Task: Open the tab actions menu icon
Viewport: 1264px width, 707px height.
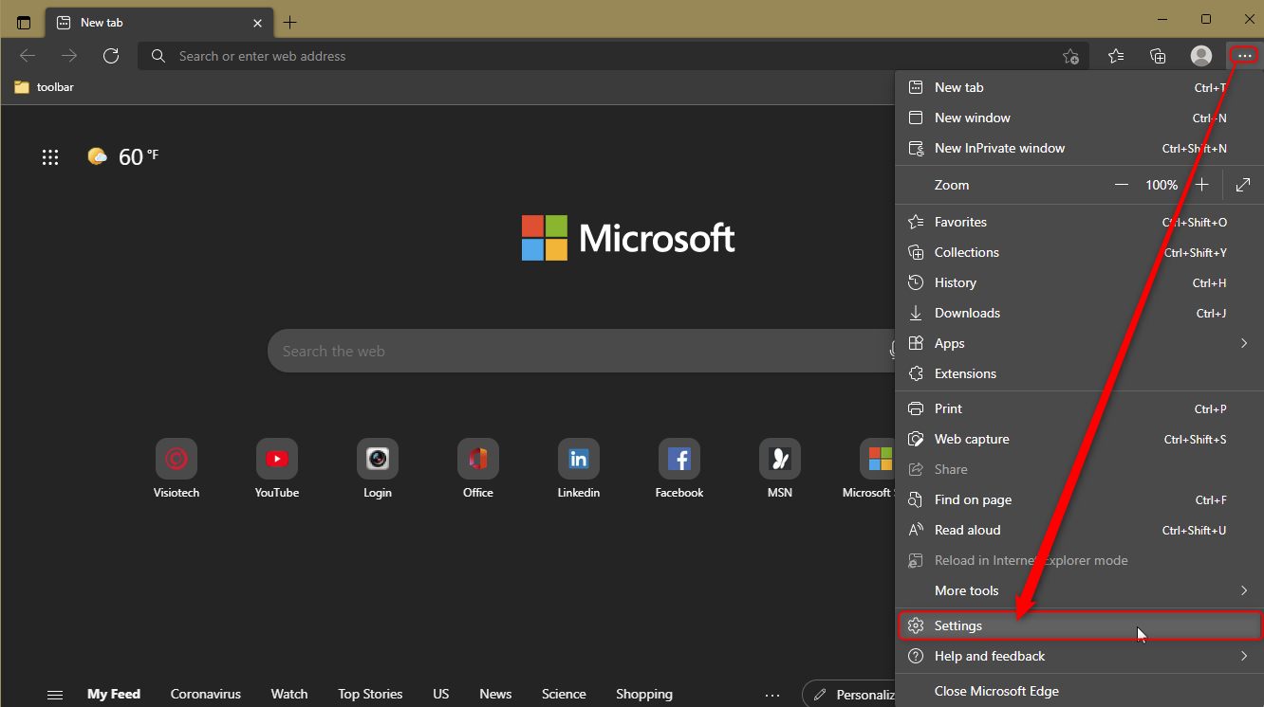Action: pyautogui.click(x=24, y=22)
